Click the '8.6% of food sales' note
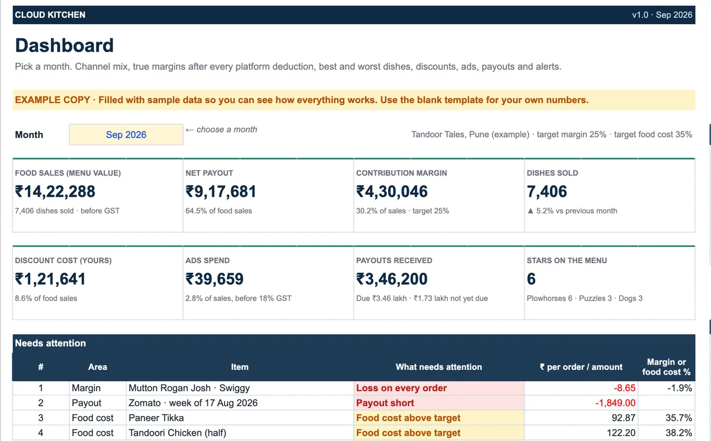This screenshot has width=711, height=441. [46, 298]
